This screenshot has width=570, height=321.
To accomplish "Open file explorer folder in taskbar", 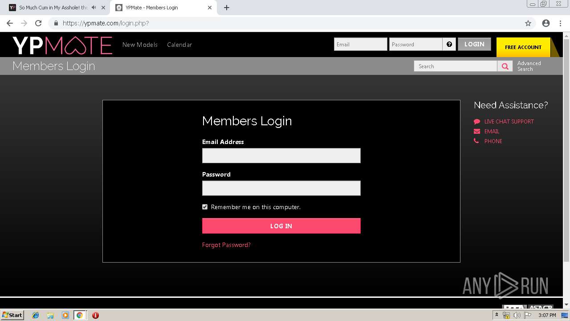I will point(50,315).
